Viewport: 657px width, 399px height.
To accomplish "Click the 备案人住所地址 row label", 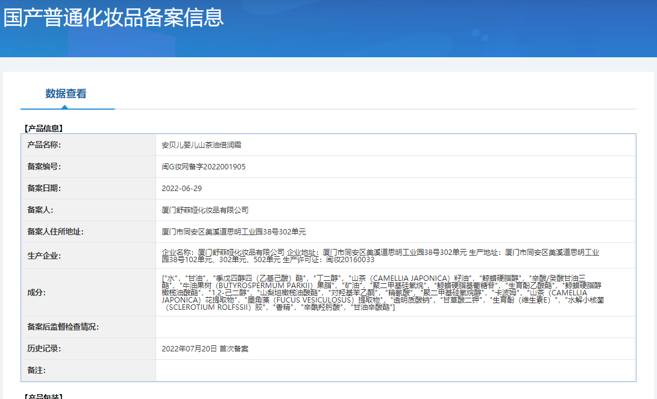I will click(x=55, y=232).
